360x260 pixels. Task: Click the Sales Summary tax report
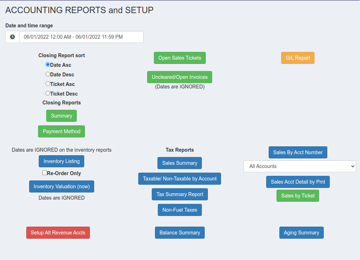point(179,163)
